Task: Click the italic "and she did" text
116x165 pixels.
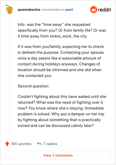Action: [x=80, y=70]
